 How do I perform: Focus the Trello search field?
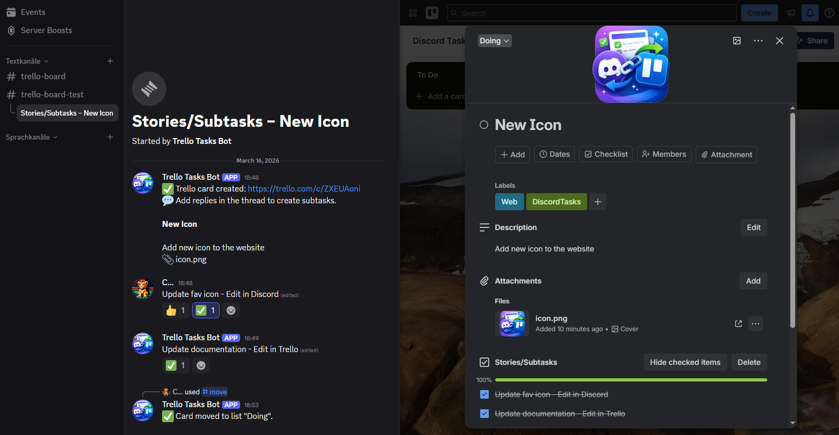(591, 13)
